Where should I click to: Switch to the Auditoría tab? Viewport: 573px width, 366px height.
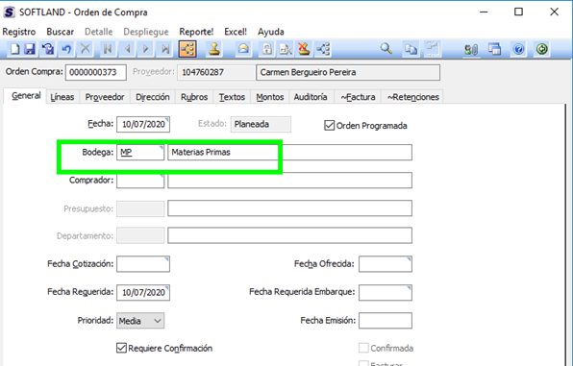[311, 97]
